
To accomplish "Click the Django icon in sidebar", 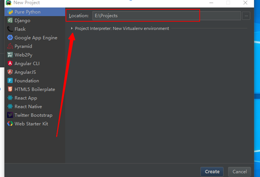I will (10, 20).
